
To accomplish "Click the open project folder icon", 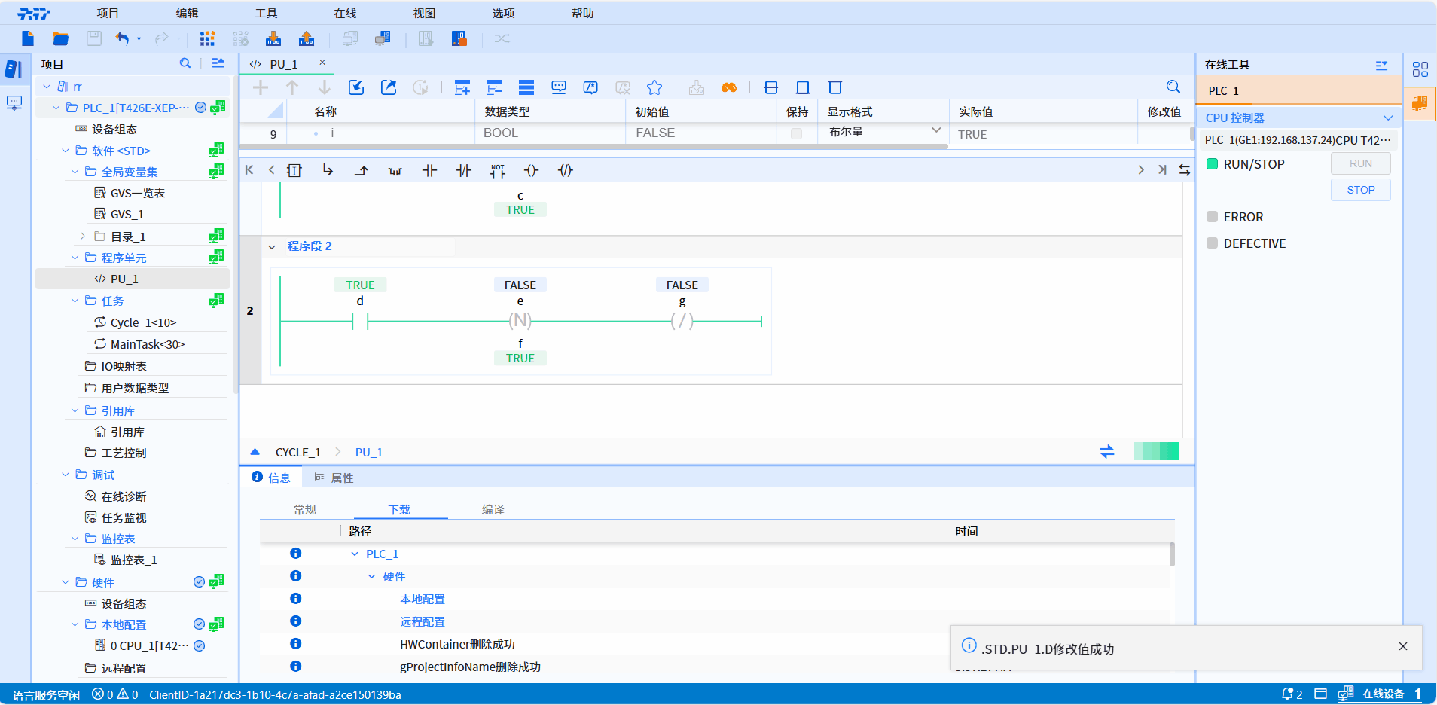I will coord(61,38).
